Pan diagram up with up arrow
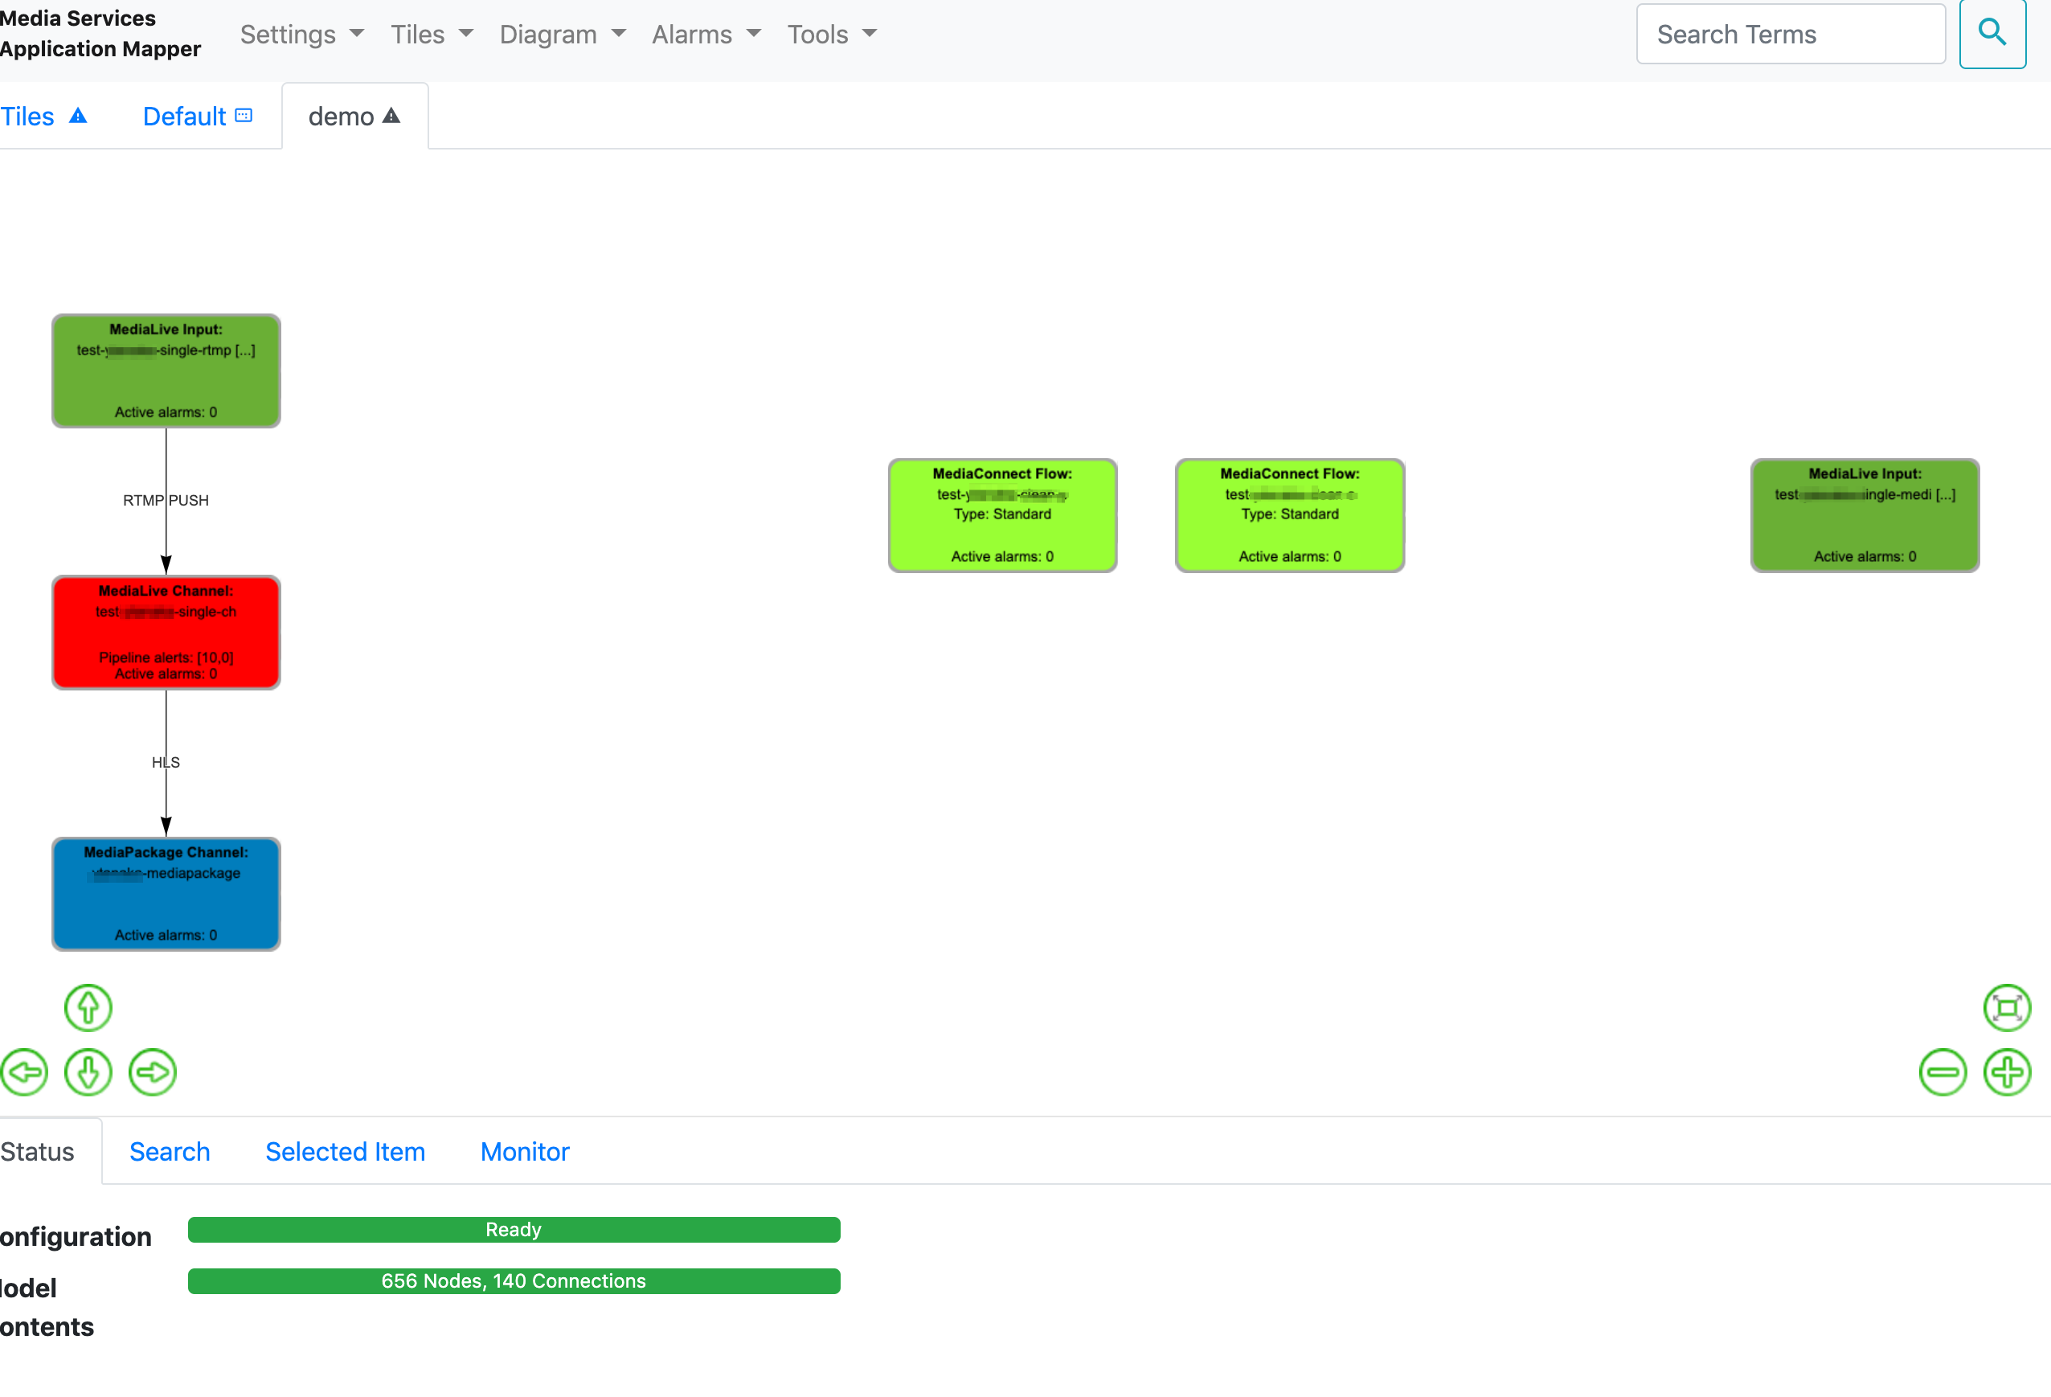Image resolution: width=2051 pixels, height=1397 pixels. pos(88,1008)
